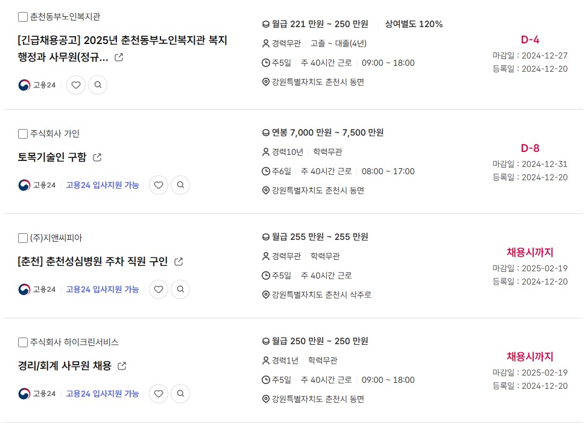Open the external link icon beside 토목기술인 구함
The image size is (588, 425).
97,157
